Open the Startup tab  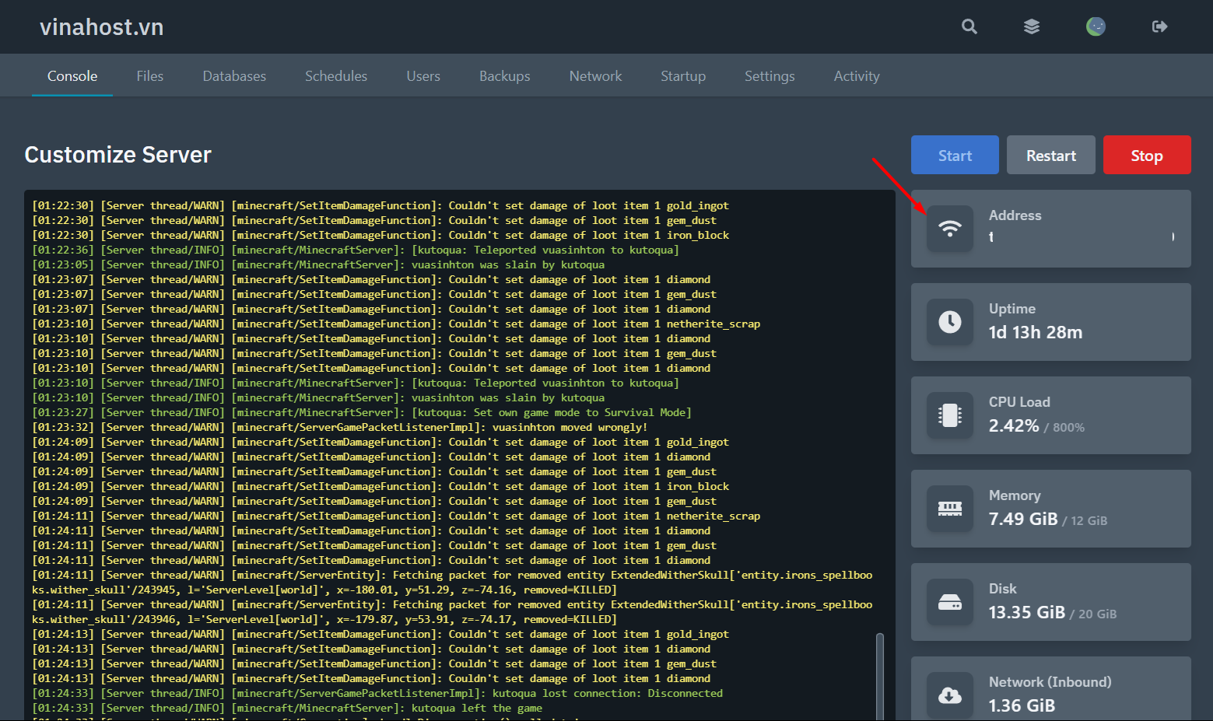683,76
